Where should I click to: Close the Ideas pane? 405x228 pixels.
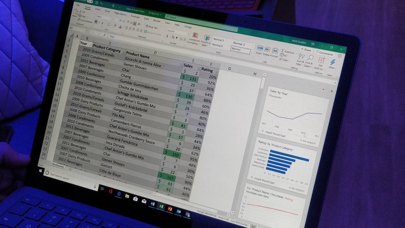331,91
